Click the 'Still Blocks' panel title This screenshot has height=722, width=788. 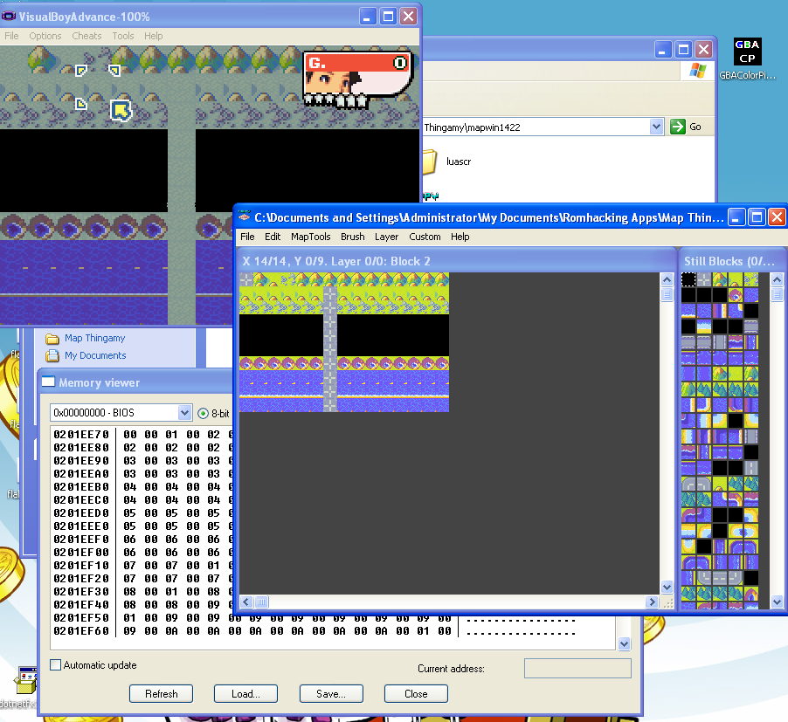pyautogui.click(x=729, y=261)
